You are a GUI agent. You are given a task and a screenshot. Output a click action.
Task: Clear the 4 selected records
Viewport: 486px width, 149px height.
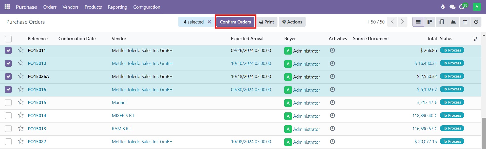click(x=209, y=22)
